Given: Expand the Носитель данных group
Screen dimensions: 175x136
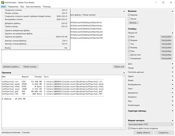Looking at the screenshot, I should [172, 72].
